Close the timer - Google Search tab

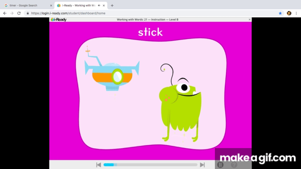[x=51, y=5]
